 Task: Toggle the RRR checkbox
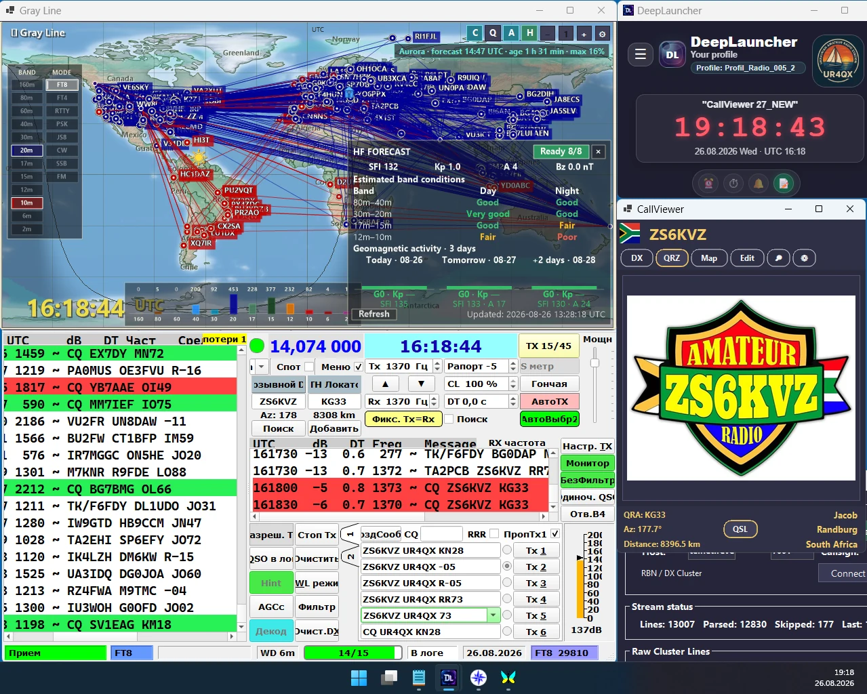(x=494, y=534)
